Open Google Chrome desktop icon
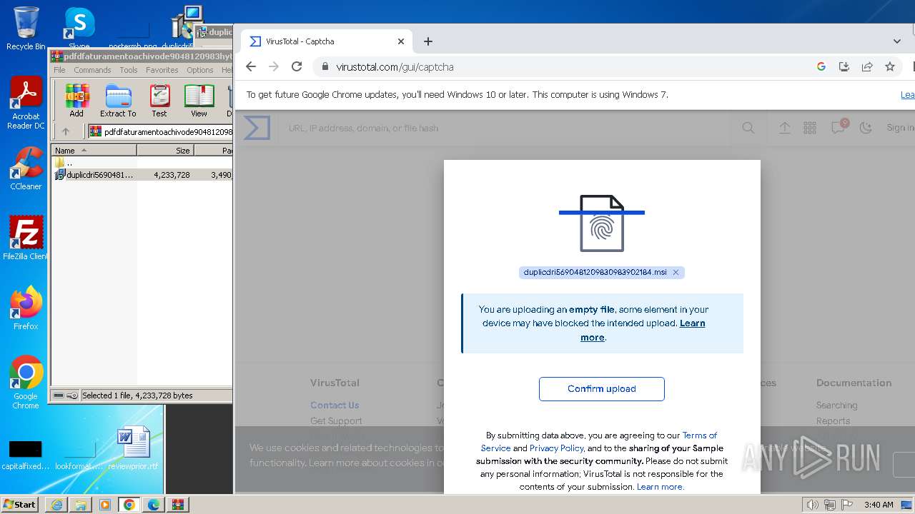 coord(26,383)
